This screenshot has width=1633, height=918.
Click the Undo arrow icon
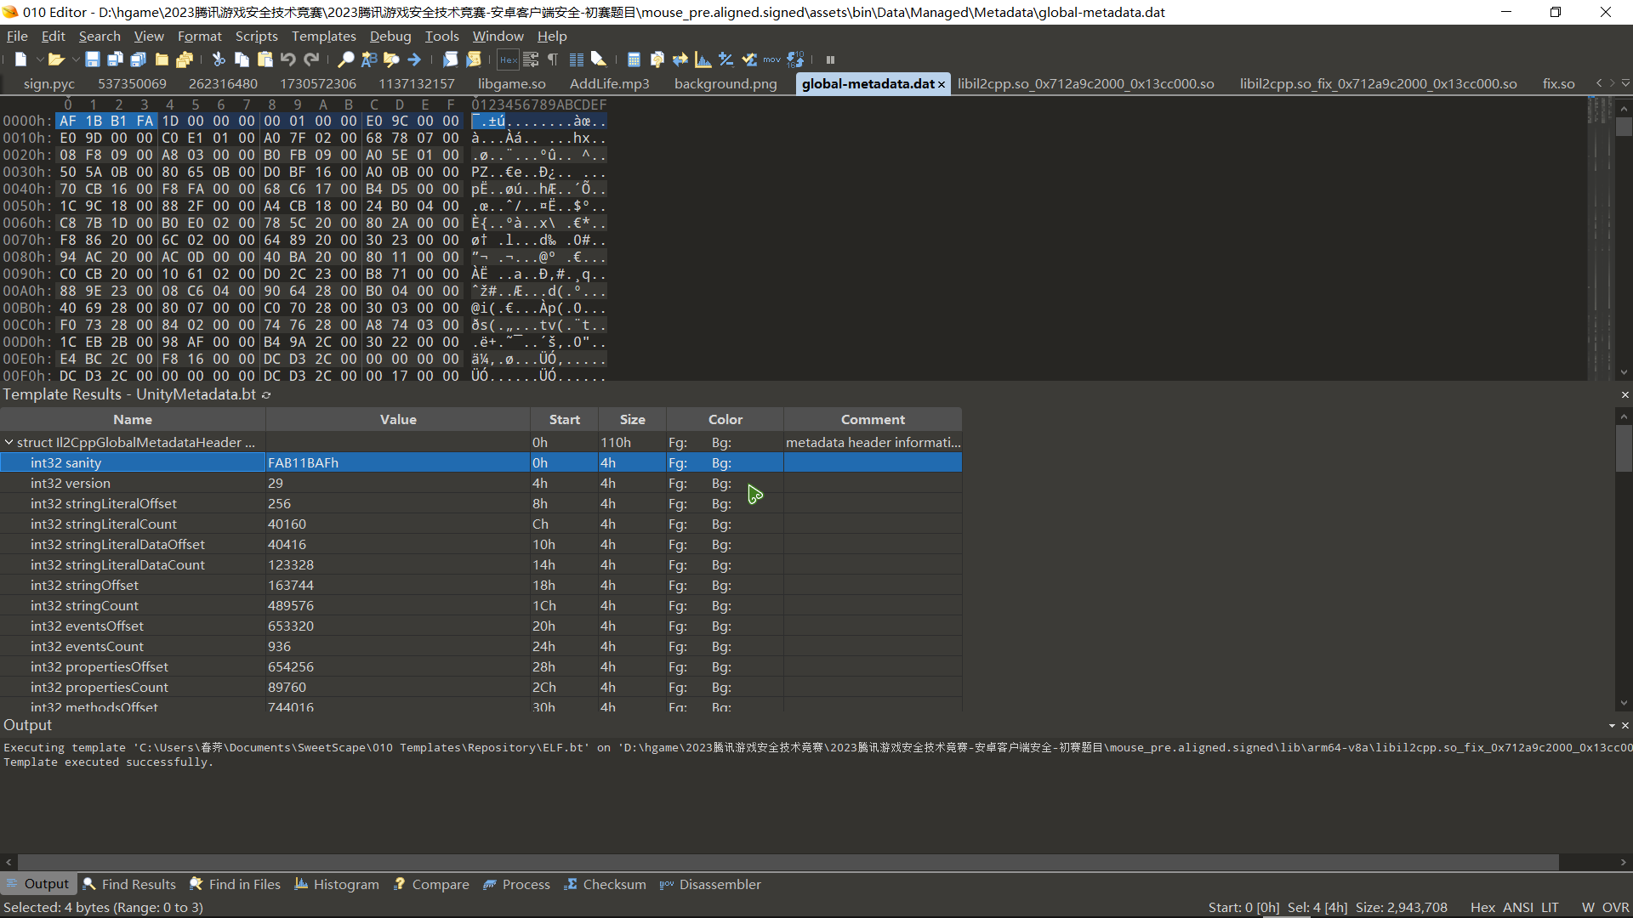[x=288, y=59]
